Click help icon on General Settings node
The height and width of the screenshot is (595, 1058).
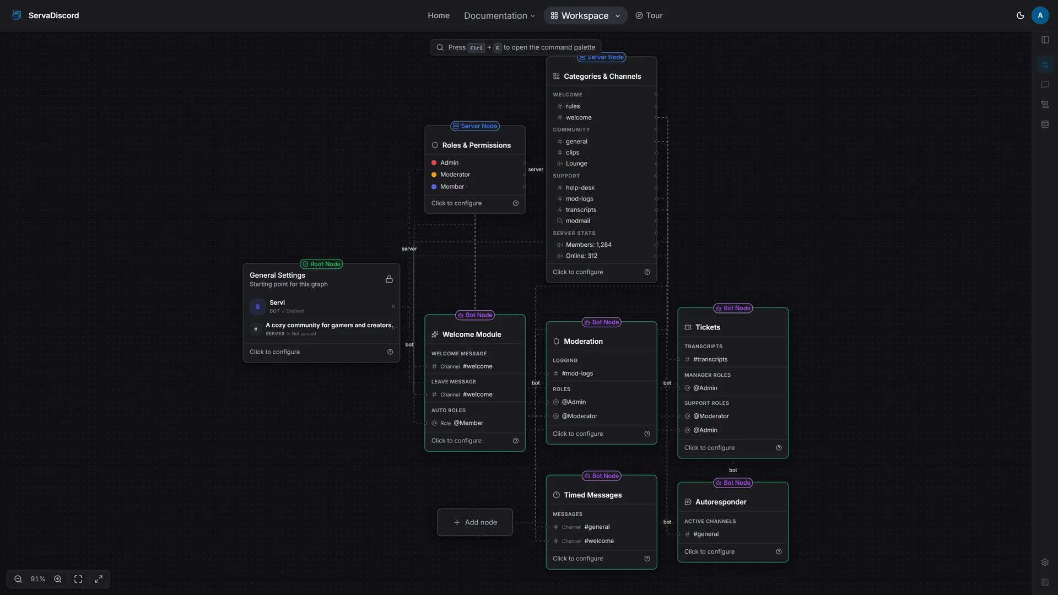(x=390, y=352)
